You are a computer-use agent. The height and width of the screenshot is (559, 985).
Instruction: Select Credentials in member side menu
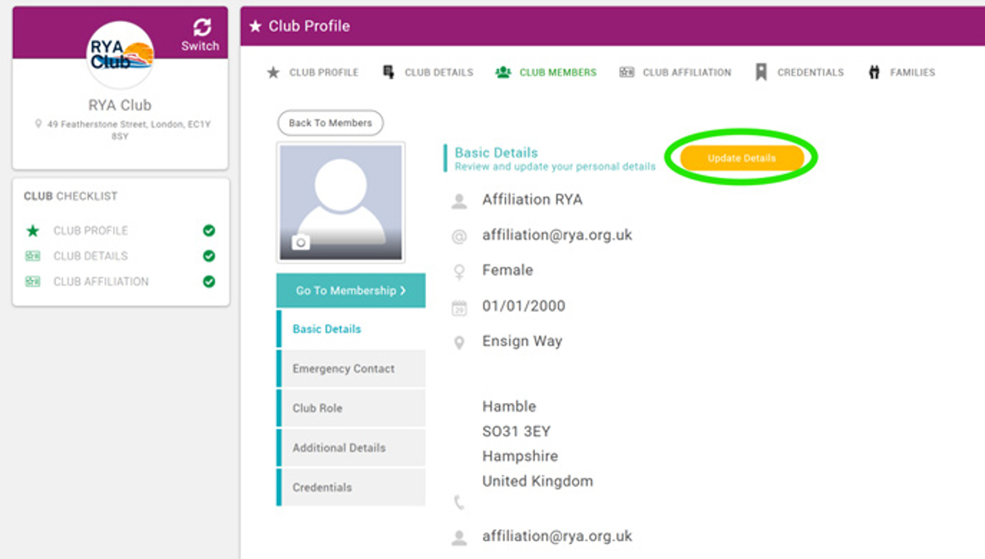point(351,487)
